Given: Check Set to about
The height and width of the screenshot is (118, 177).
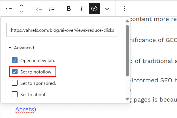Looking at the screenshot, I should coord(15,94).
